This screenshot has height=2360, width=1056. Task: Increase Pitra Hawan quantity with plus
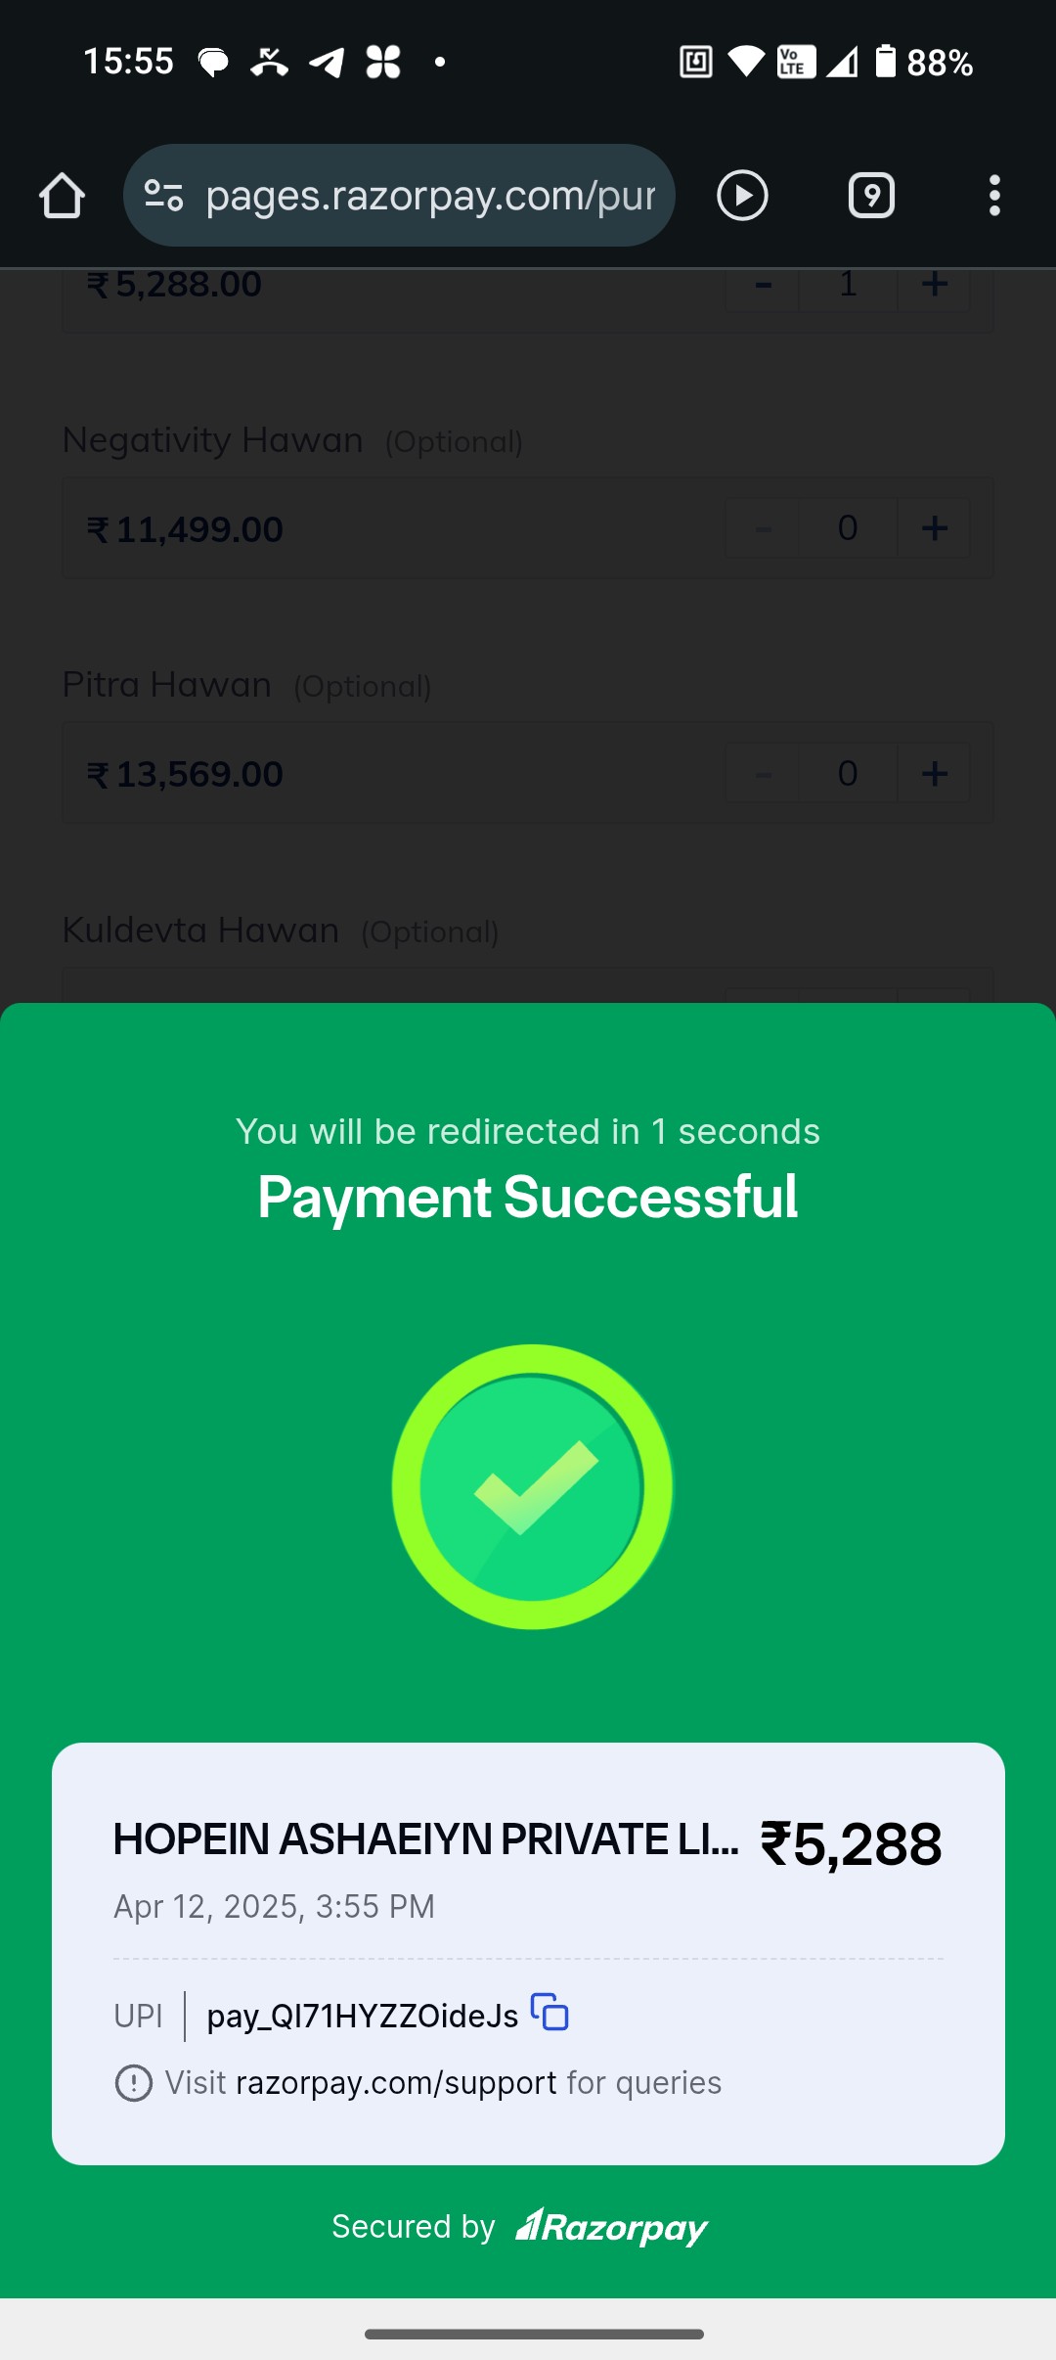935,773
